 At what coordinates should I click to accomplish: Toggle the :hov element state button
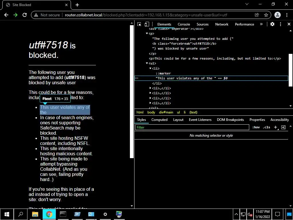coord(256,127)
